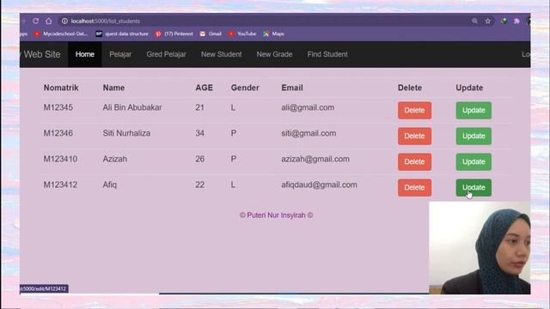Delete student Azizah
550x309 pixels.
tap(414, 162)
